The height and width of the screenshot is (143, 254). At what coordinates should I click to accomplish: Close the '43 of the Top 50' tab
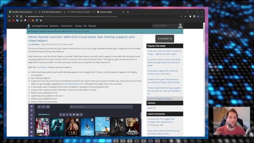point(64,12)
